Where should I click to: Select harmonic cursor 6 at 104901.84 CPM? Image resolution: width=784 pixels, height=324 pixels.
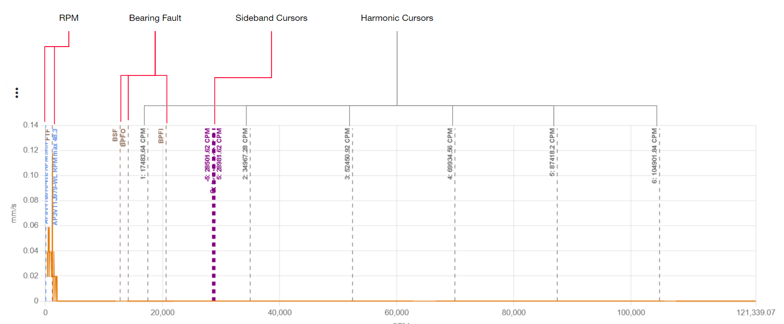654,156
